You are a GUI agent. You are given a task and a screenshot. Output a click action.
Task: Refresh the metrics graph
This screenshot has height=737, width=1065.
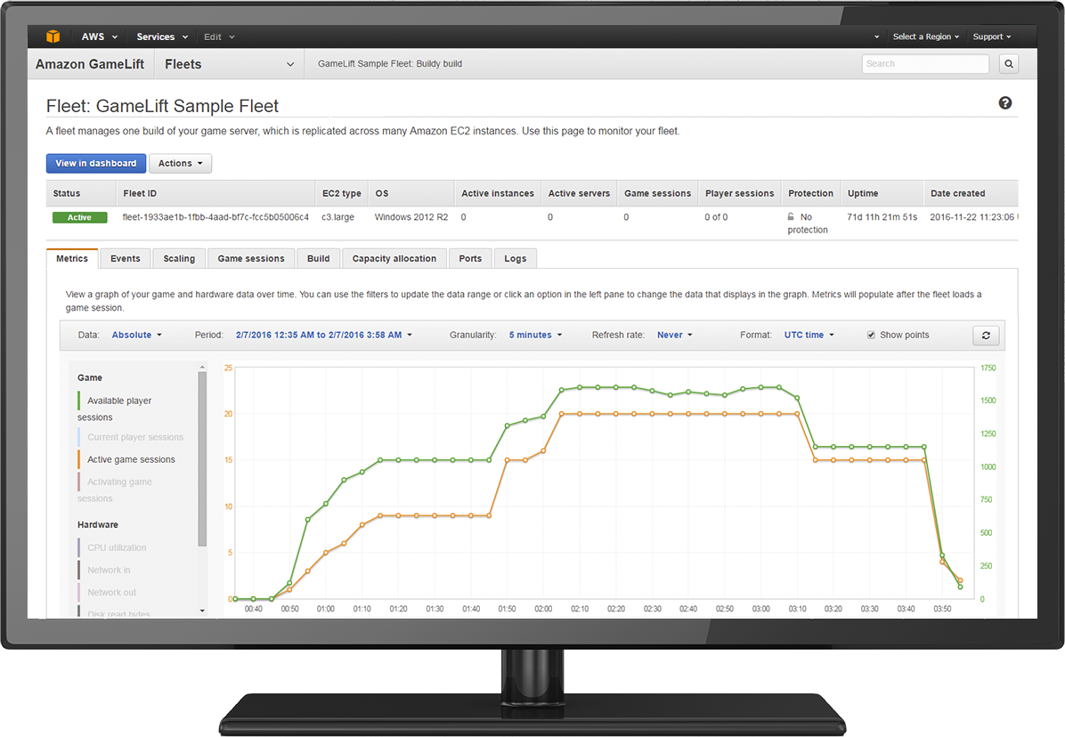tap(986, 336)
